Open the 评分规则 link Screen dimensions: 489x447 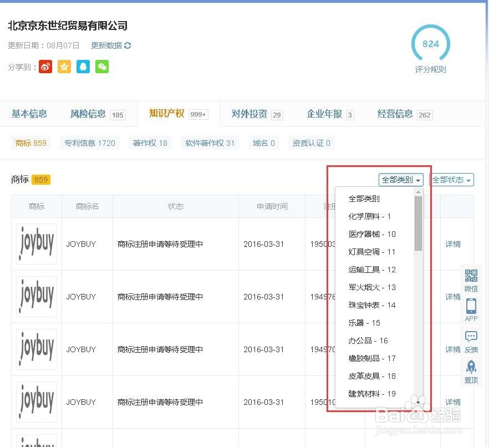[431, 69]
